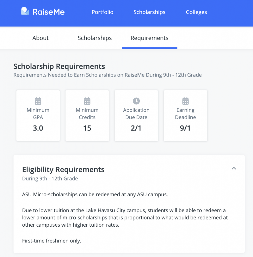Select the Requirements tab
This screenshot has height=257, width=253.
pos(149,38)
